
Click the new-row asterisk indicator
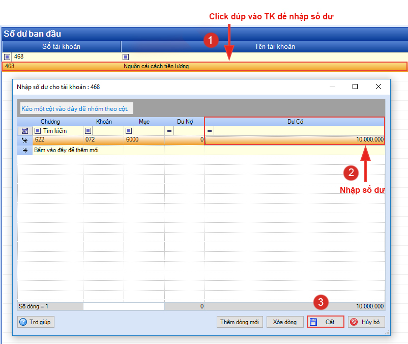pyautogui.click(x=25, y=150)
